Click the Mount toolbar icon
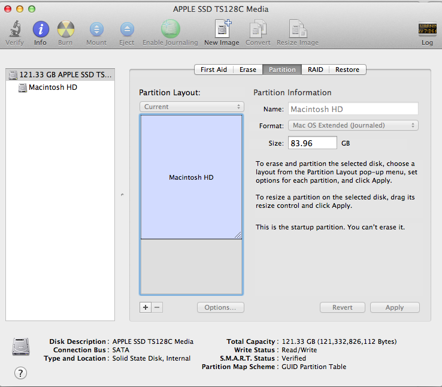Screen dimensions: 442x387 [x=96, y=29]
